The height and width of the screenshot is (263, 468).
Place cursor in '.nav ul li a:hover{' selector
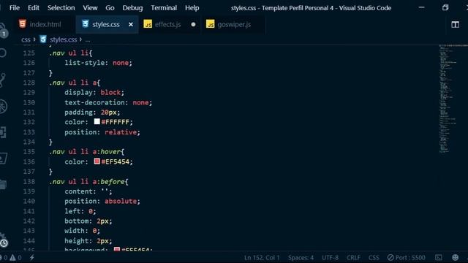pos(86,152)
